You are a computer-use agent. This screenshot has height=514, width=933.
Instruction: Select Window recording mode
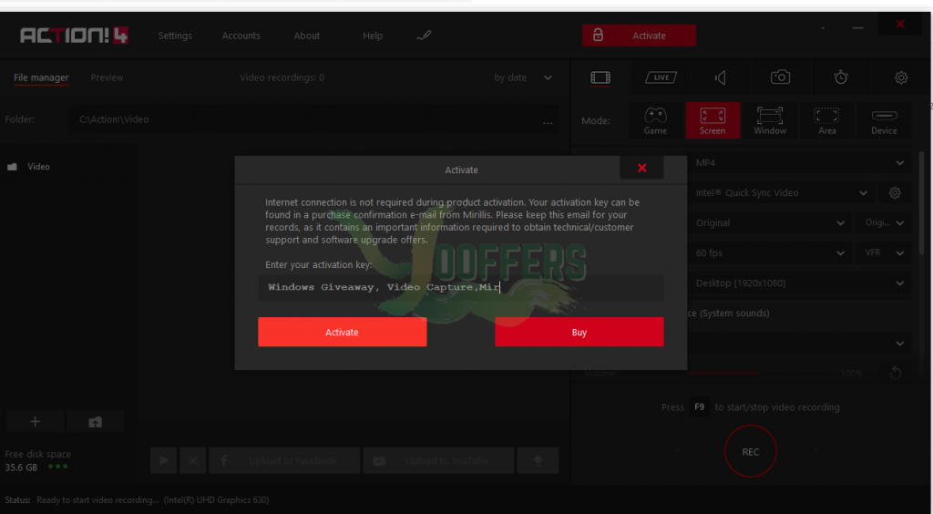[x=770, y=121]
